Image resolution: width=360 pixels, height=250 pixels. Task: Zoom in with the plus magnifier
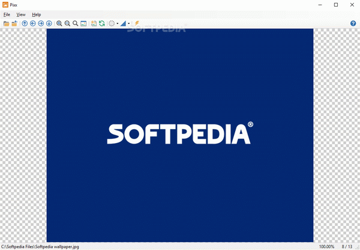[59, 23]
